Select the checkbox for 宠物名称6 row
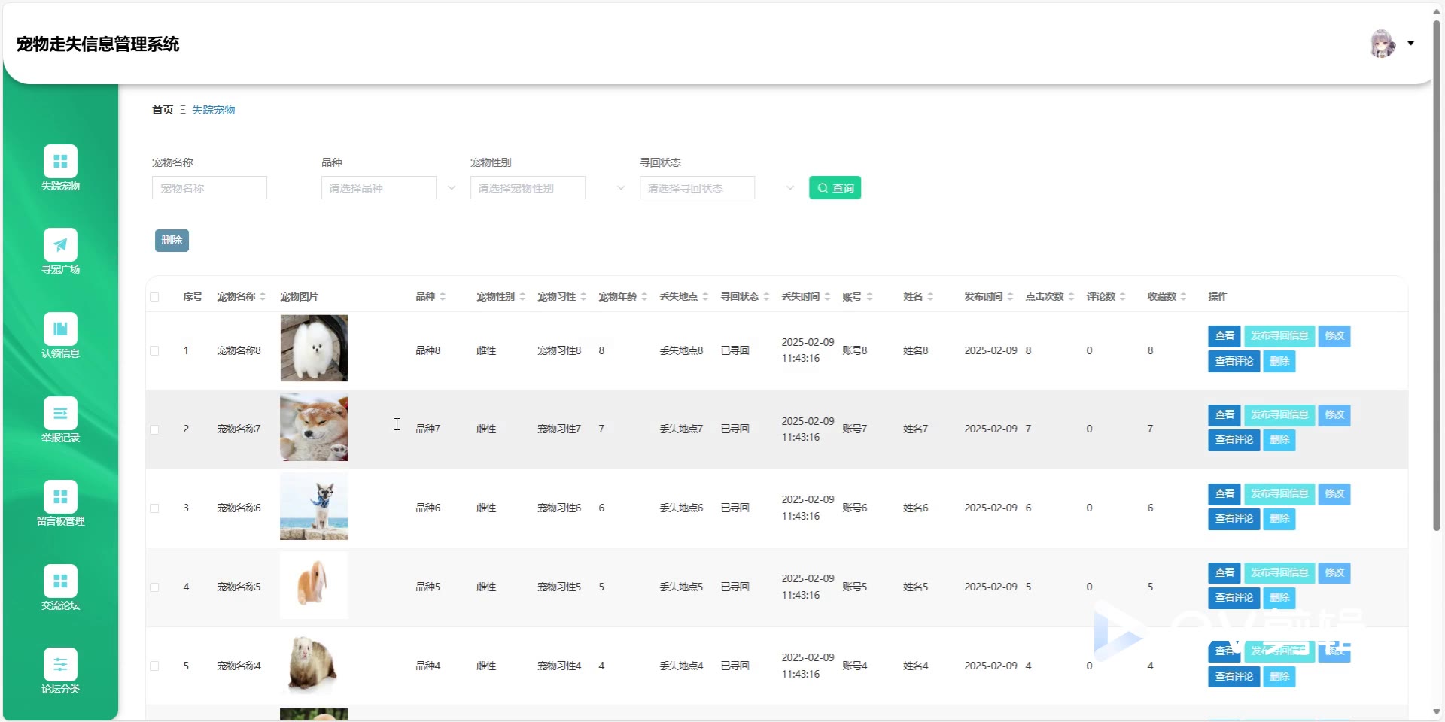Viewport: 1445px width, 722px height. coord(154,508)
